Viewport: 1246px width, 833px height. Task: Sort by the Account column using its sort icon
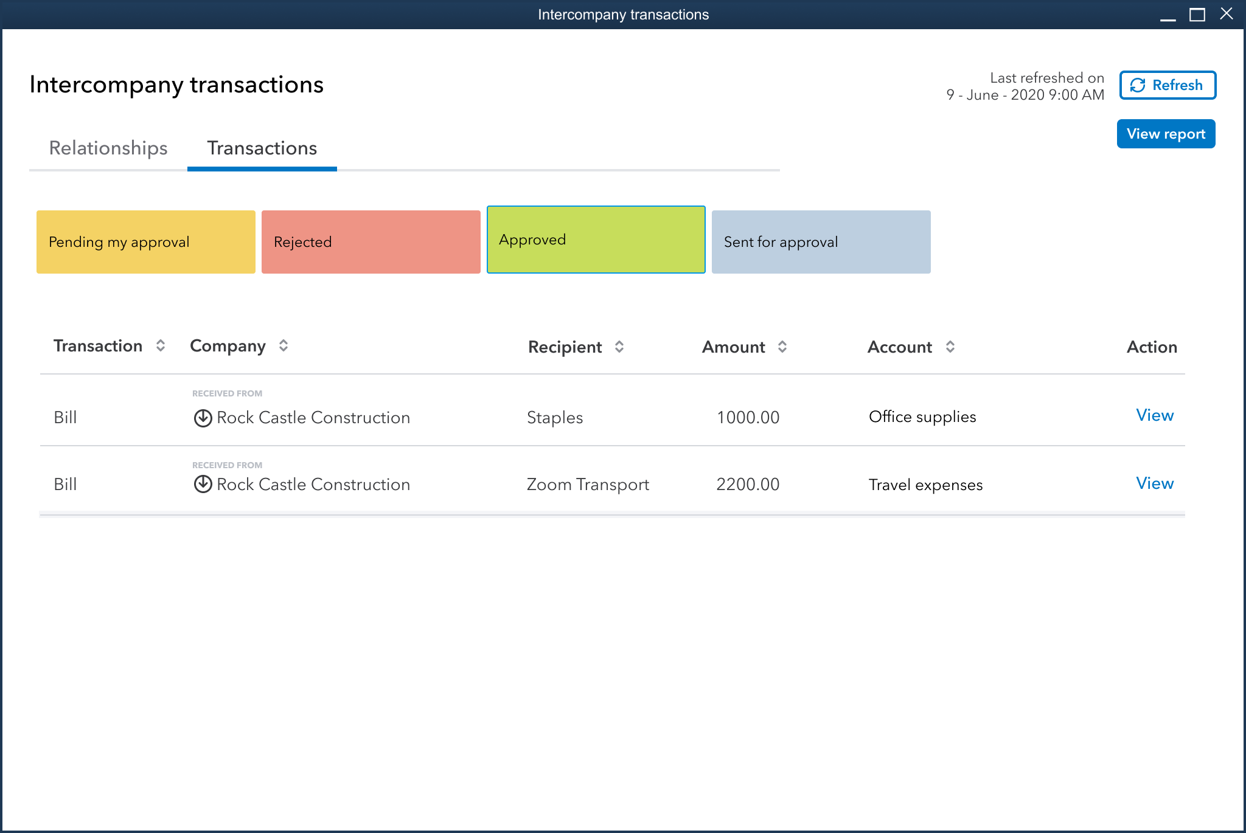950,347
